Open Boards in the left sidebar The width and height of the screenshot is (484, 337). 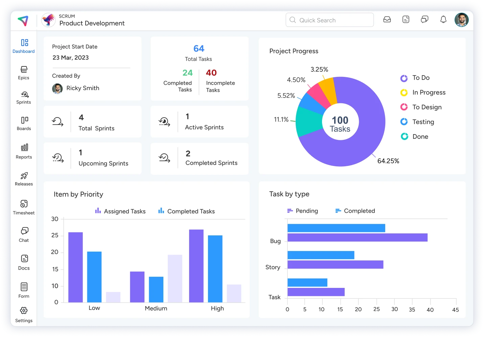[24, 123]
